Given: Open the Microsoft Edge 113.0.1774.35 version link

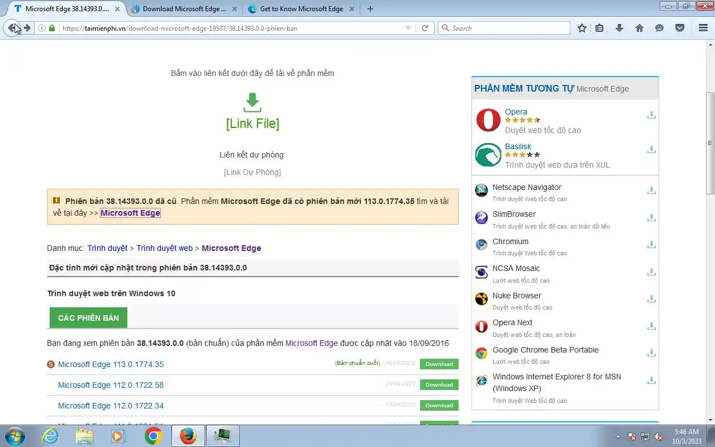Looking at the screenshot, I should click(111, 364).
